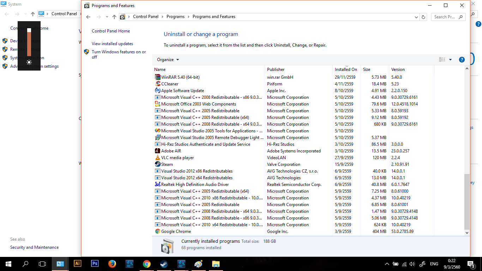This screenshot has width=482, height=271.
Task: Sort the list by Publisher column
Action: click(299, 70)
